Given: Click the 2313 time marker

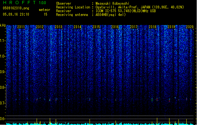Looking at the screenshot, I should click(x=59, y=27).
